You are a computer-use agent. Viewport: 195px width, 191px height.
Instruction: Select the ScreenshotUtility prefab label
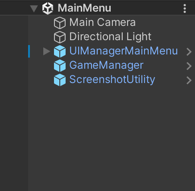point(112,79)
